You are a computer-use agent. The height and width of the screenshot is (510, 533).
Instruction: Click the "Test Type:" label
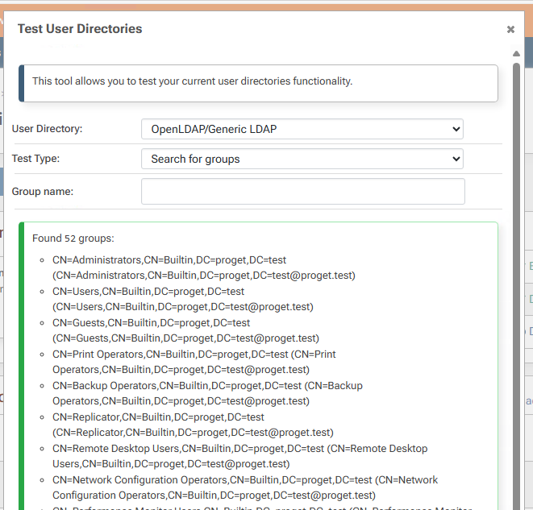[x=35, y=159]
